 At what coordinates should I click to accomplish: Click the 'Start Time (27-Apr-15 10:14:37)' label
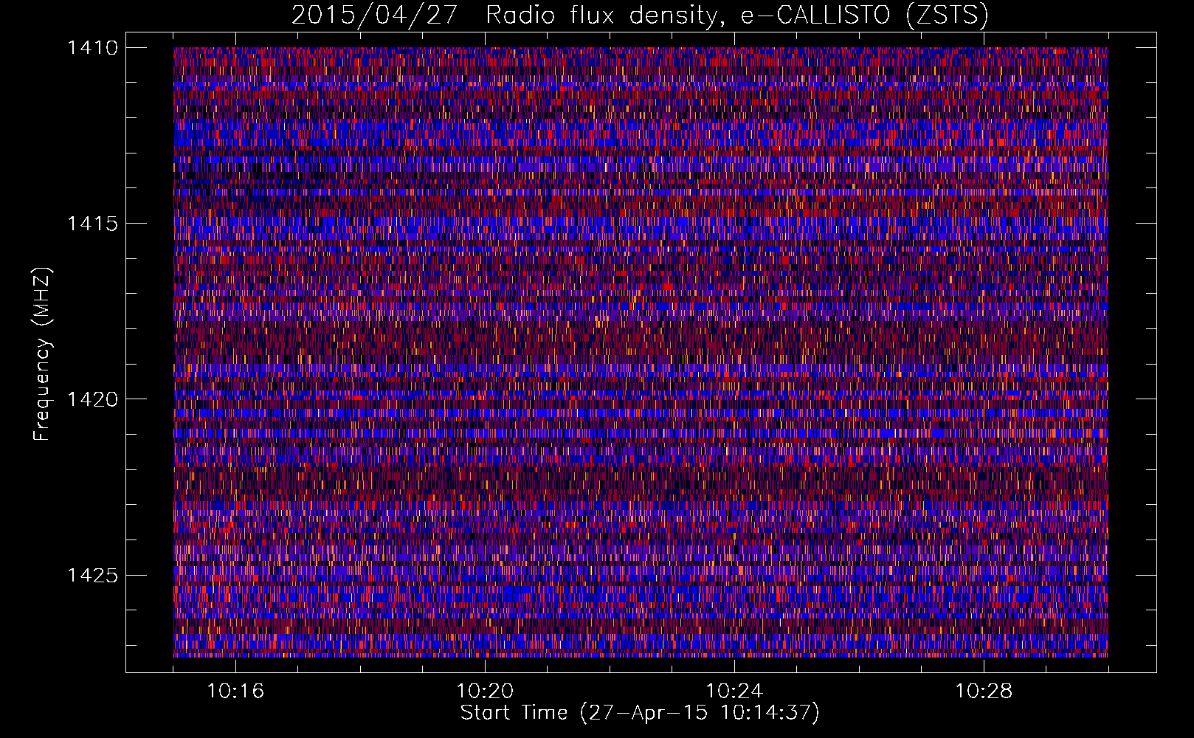tap(640, 713)
